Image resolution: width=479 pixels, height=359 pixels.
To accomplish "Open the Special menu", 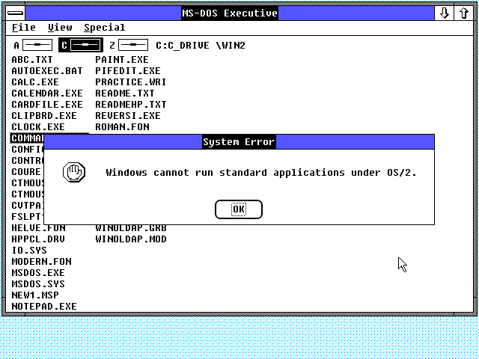I will point(104,28).
